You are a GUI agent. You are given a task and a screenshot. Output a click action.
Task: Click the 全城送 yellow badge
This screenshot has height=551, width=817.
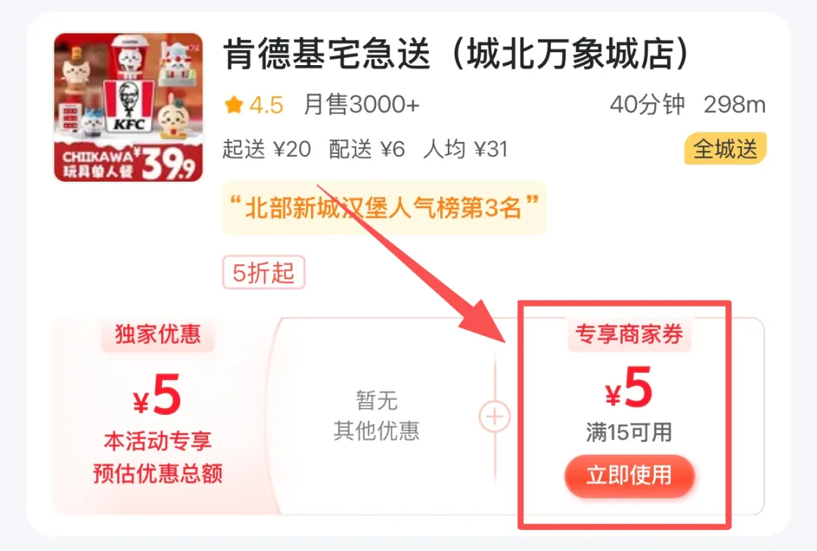coord(725,149)
